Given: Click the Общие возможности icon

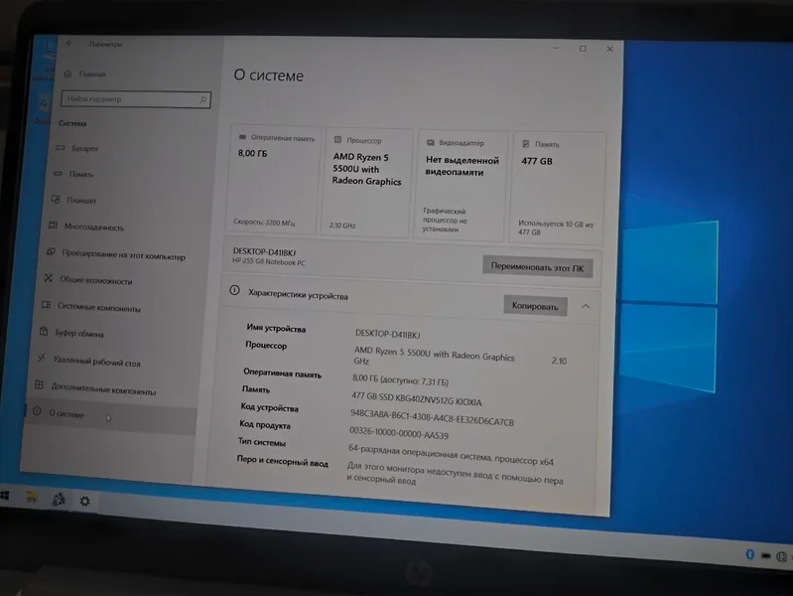Looking at the screenshot, I should pos(48,278).
